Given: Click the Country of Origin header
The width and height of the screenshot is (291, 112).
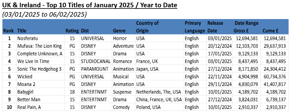Looking at the screenshot, I should click(147, 27).
